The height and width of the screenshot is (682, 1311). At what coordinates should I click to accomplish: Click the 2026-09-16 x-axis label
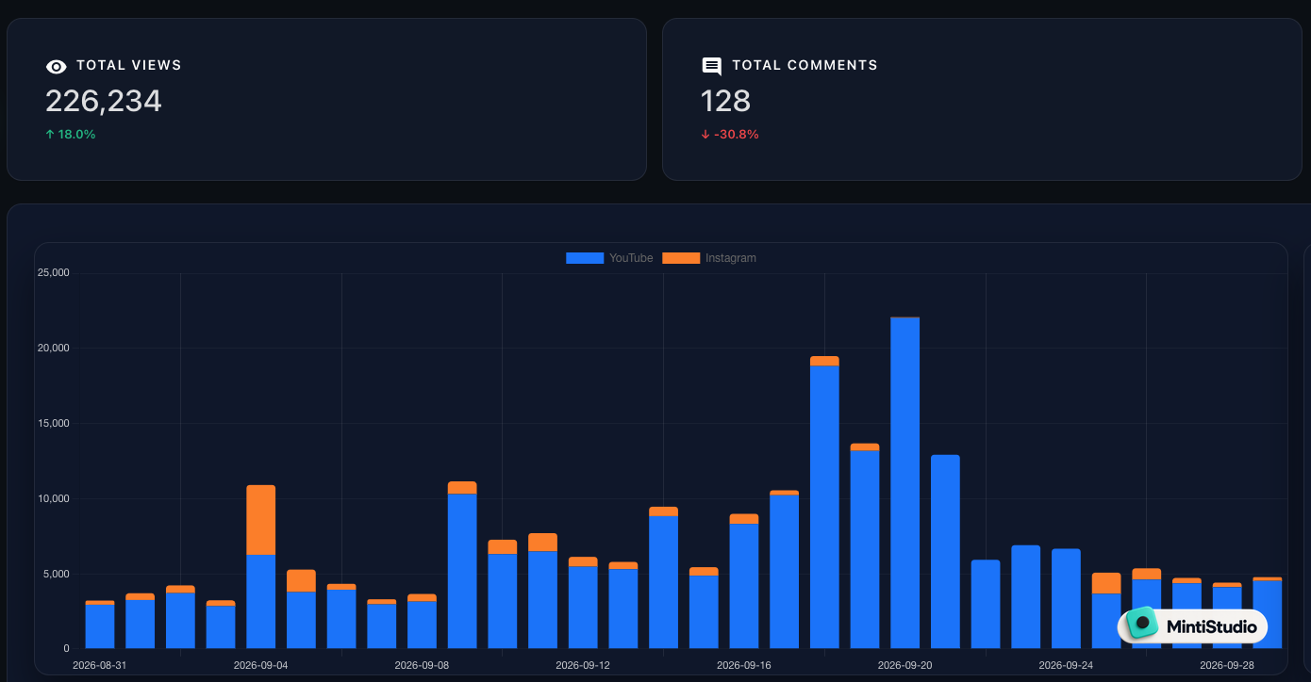744,665
